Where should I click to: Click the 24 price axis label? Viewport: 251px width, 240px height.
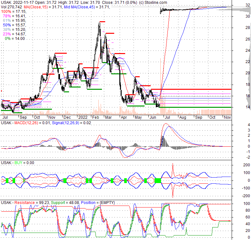pos(248,51)
